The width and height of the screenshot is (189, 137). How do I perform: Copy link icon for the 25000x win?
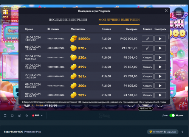(x=147, y=39)
